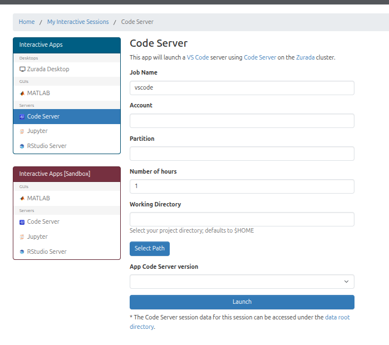Click the Interactive Apps [Sandbox] header

pyautogui.click(x=67, y=174)
